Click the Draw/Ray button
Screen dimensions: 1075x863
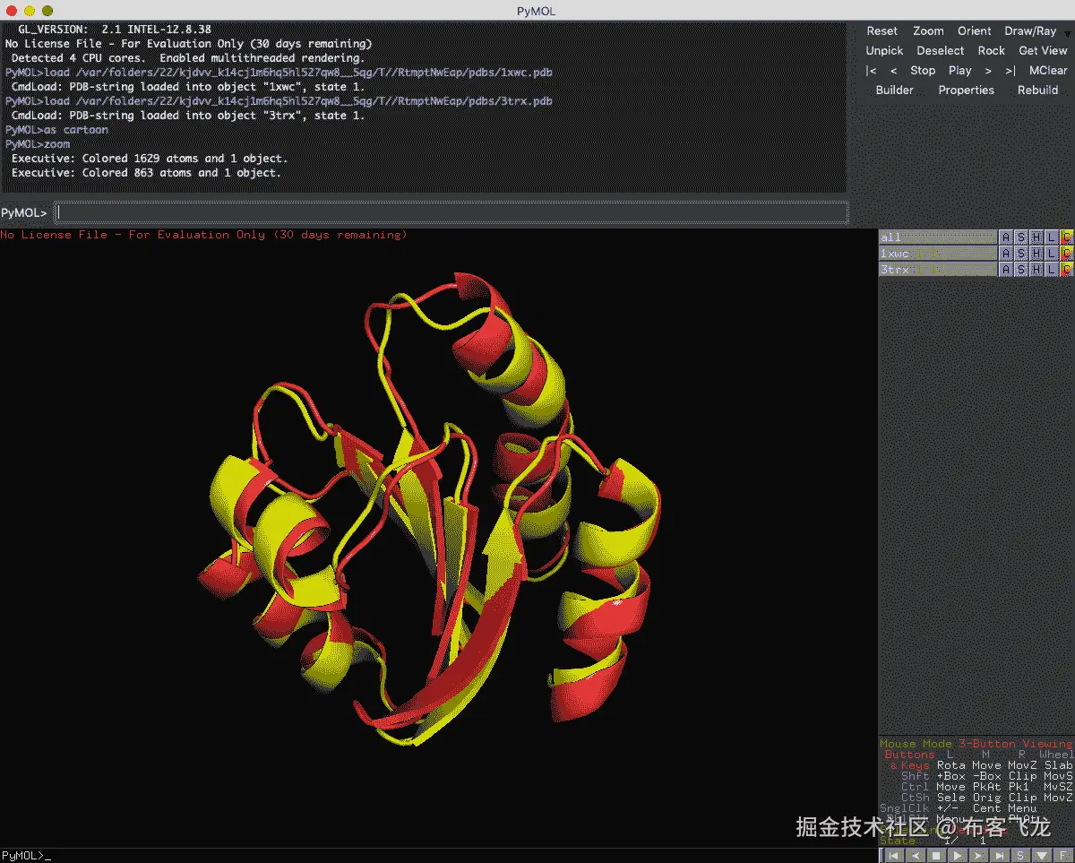(x=1030, y=30)
